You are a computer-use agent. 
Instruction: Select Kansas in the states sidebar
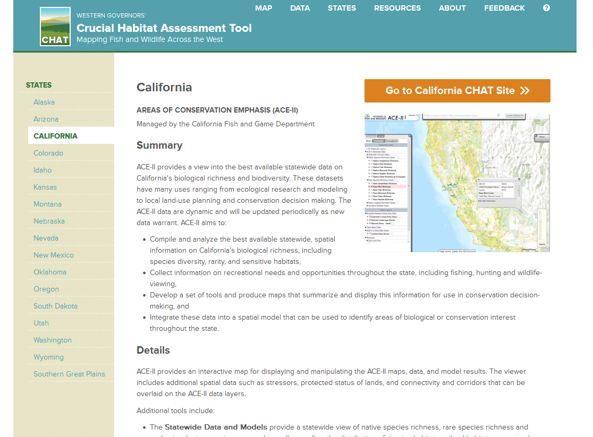45,187
